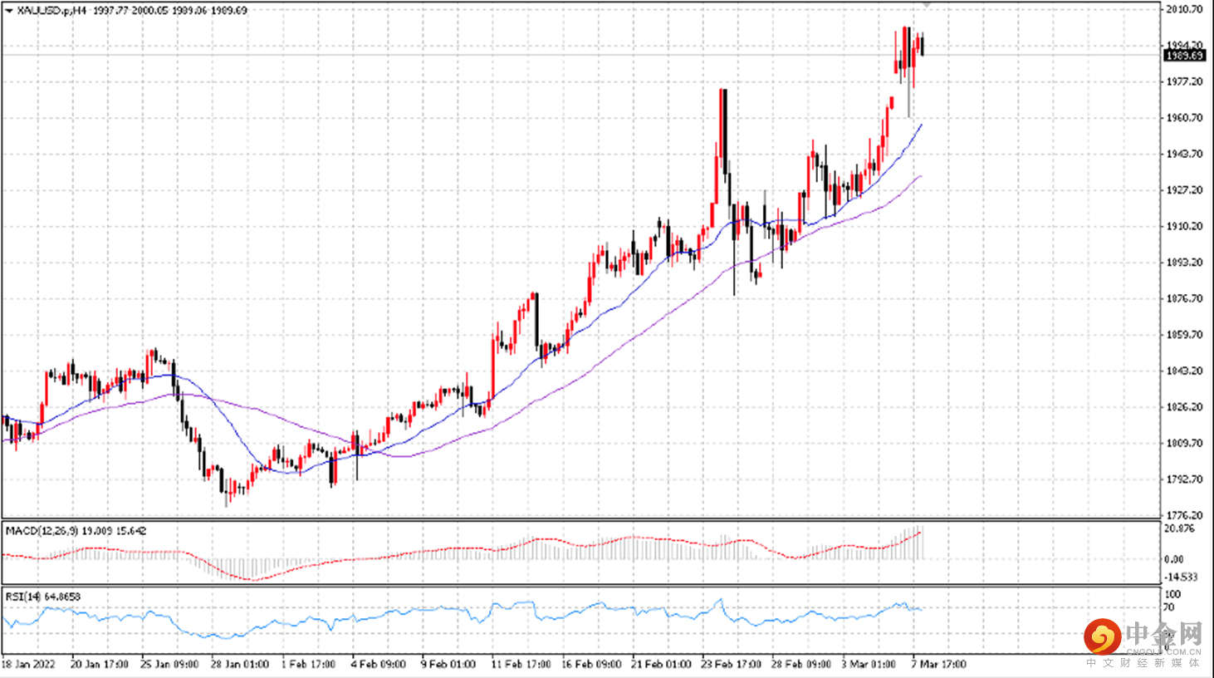The image size is (1214, 678).
Task: Click the 4 Feb 09:00 time label
Action: click(x=379, y=665)
